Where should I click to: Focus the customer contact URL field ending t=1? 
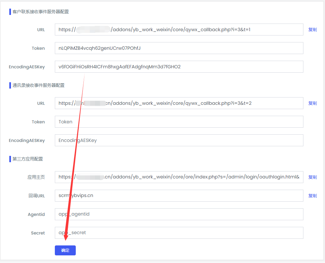click(179, 30)
